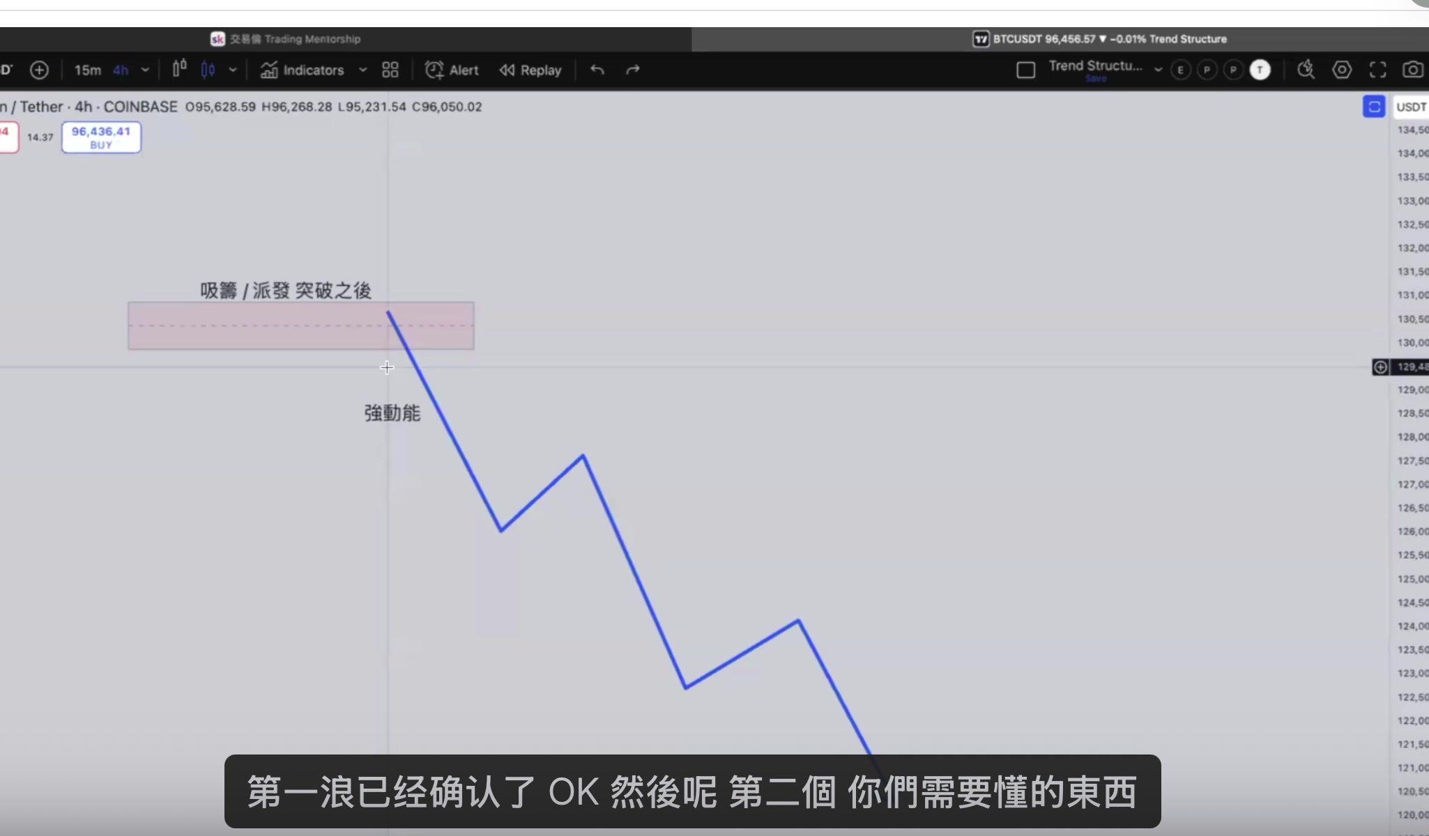Image resolution: width=1429 pixels, height=836 pixels.
Task: Toggle auto-scroll to latest price icon
Action: (x=1374, y=107)
